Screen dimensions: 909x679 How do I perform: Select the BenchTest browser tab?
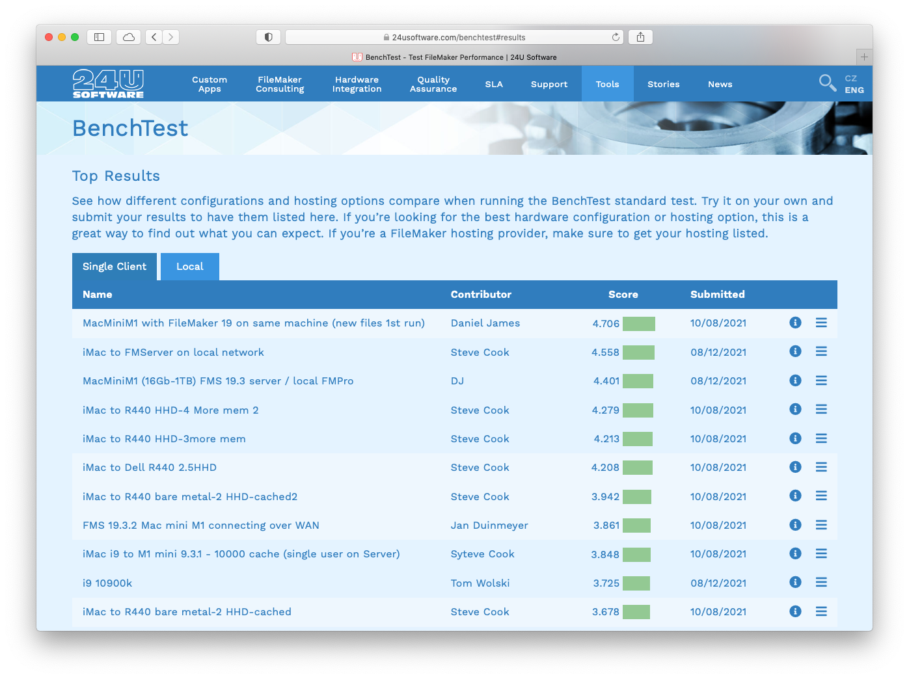coord(454,57)
